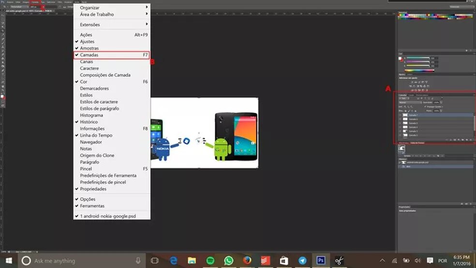The image size is (476, 268).
Task: Open Task View on the taskbar
Action: click(x=154, y=260)
